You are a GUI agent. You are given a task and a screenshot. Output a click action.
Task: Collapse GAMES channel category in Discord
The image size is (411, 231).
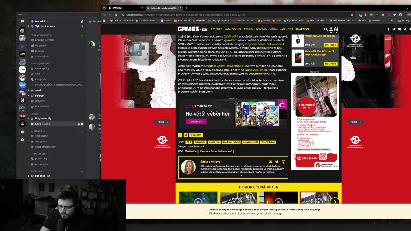39,131
